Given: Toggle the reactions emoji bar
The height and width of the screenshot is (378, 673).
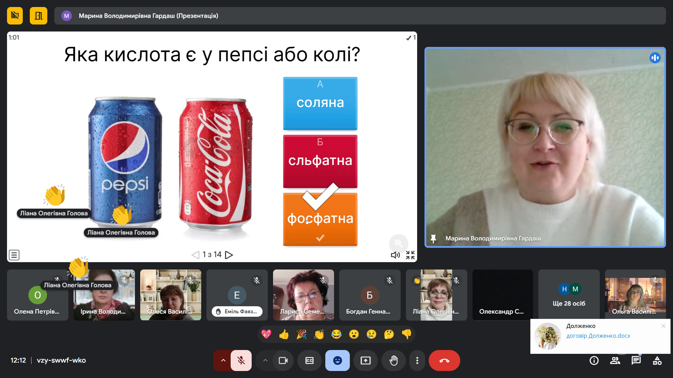Looking at the screenshot, I should pos(338,360).
